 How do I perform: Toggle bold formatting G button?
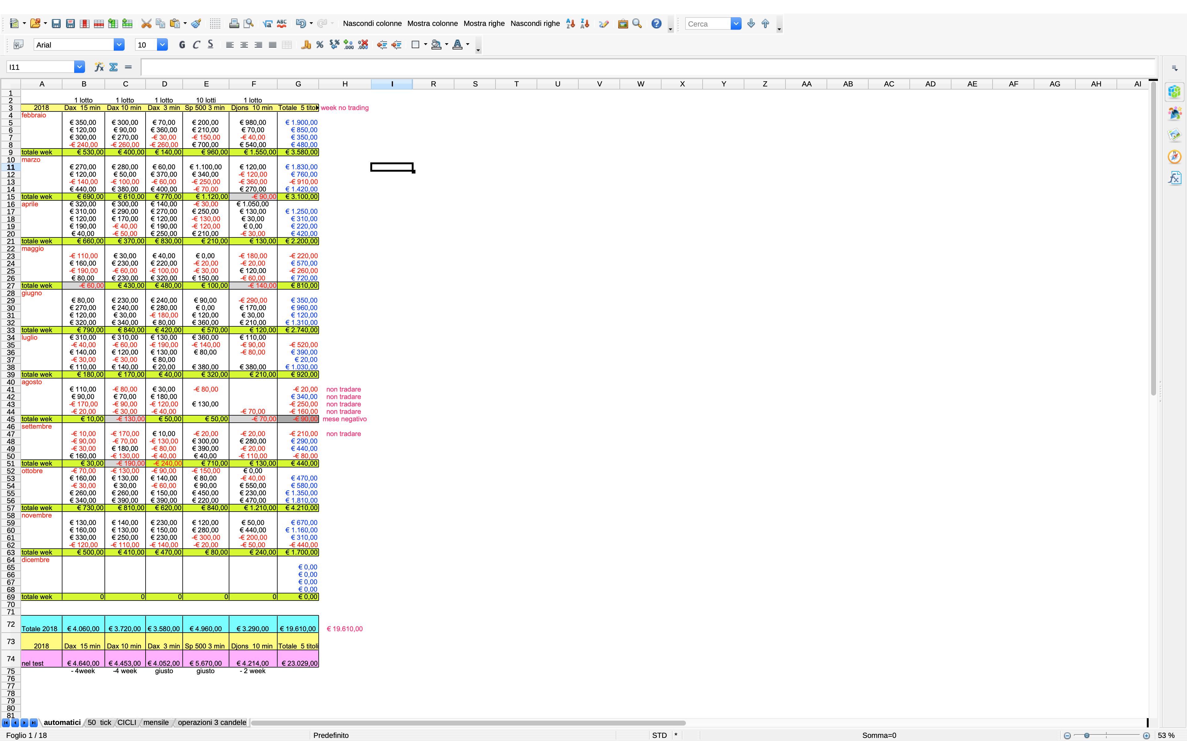click(182, 45)
